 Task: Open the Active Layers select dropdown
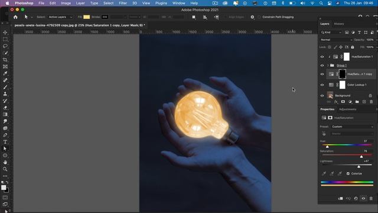[x=60, y=17]
